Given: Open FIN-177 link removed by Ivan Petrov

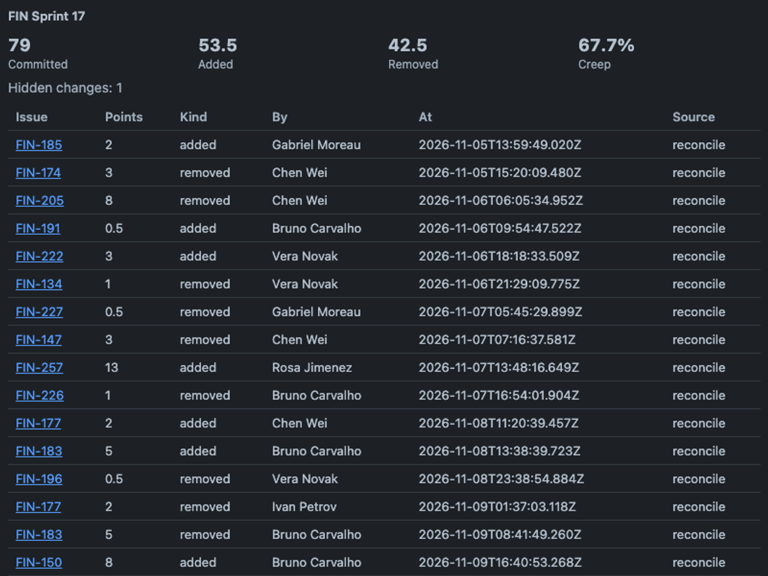Looking at the screenshot, I should click(x=38, y=507).
